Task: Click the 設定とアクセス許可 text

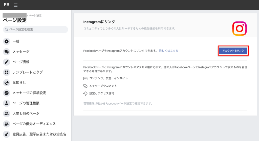Action: [102, 93]
